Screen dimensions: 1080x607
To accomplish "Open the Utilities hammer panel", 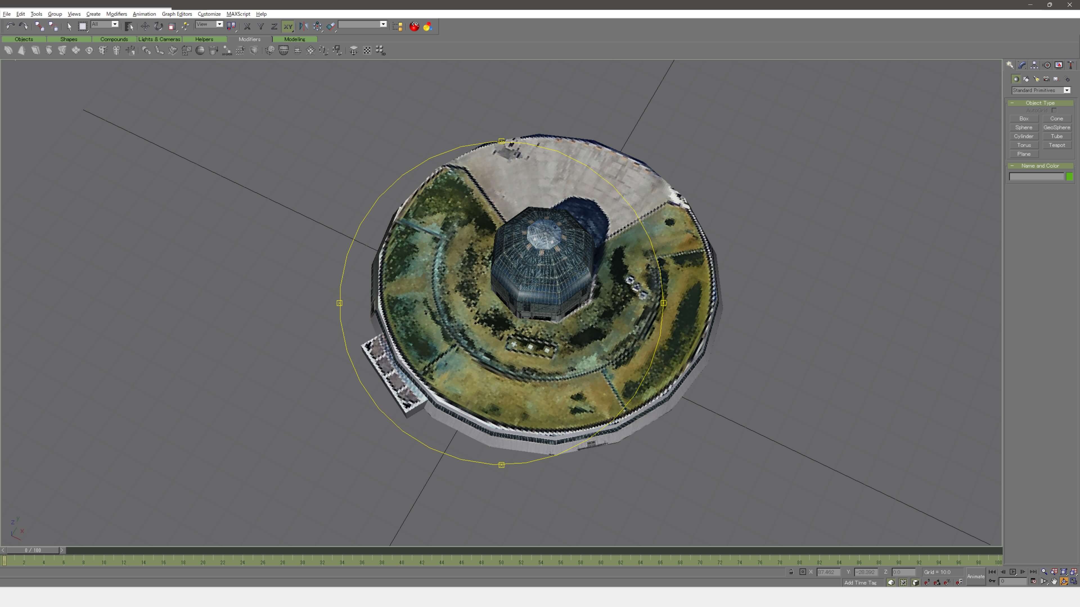I will (x=1071, y=65).
